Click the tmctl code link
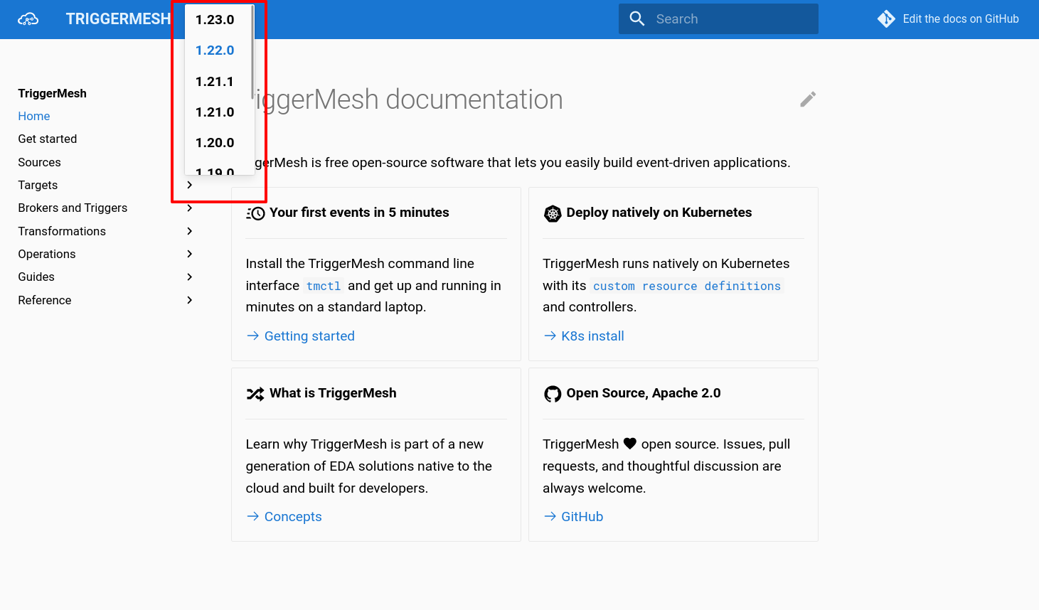 (324, 286)
